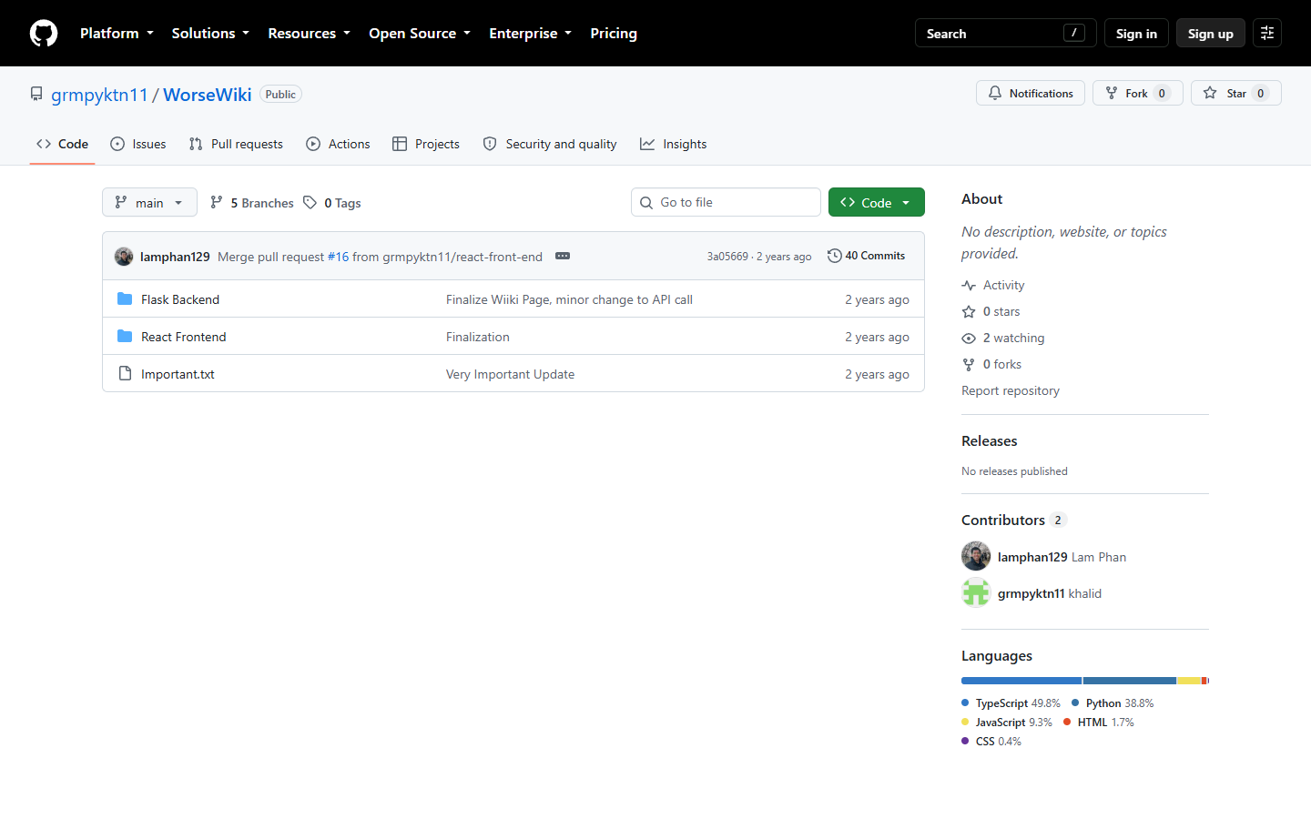Click the Flask Backend folder icon

(125, 299)
